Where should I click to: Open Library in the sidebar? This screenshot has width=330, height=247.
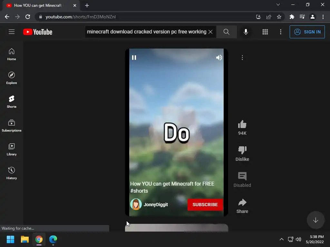12,149
